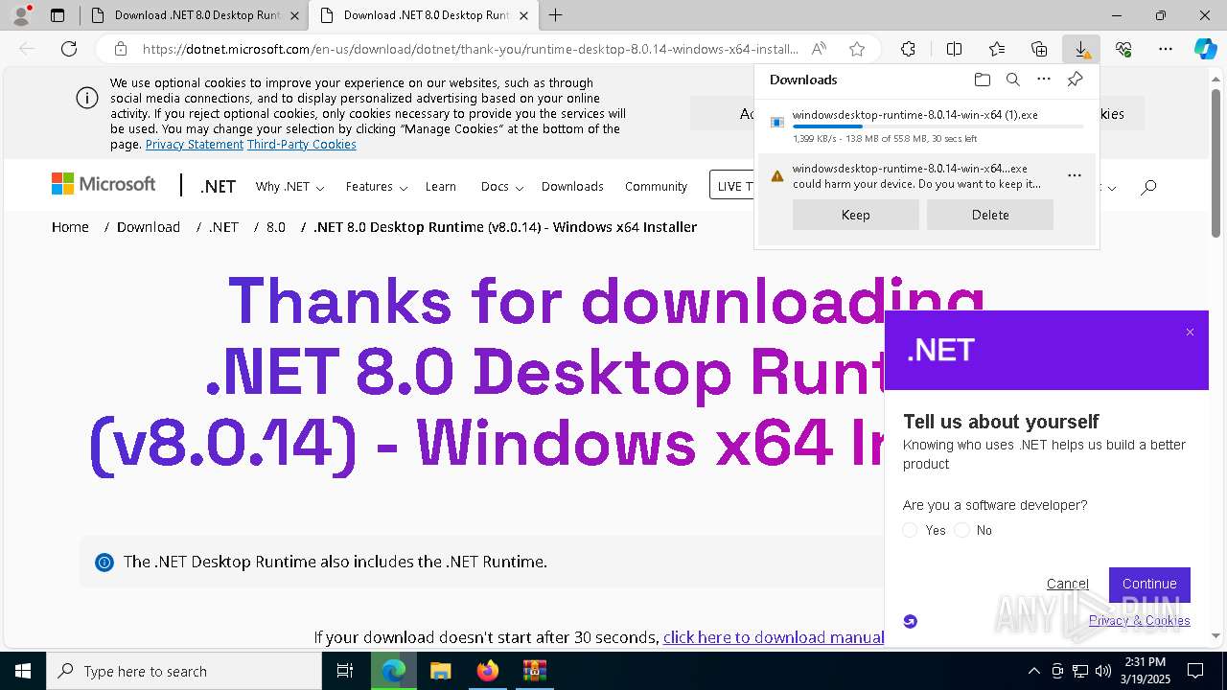Expand Features menu

pos(377,187)
